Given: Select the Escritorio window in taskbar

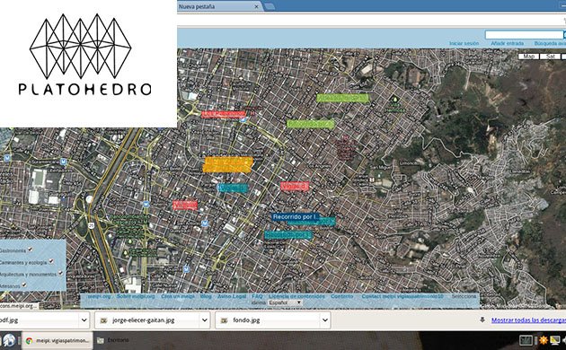Looking at the screenshot, I should point(114,341).
